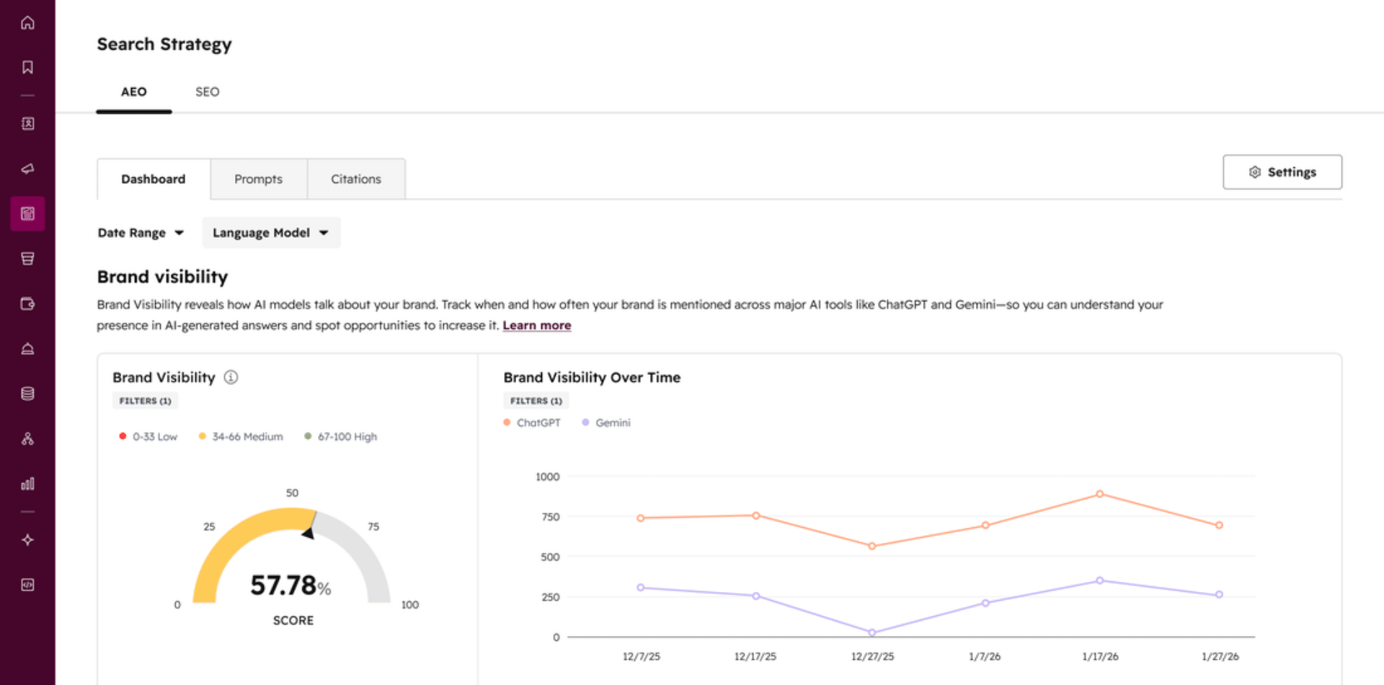
Task: Click the bar chart analytics icon
Action: [28, 484]
